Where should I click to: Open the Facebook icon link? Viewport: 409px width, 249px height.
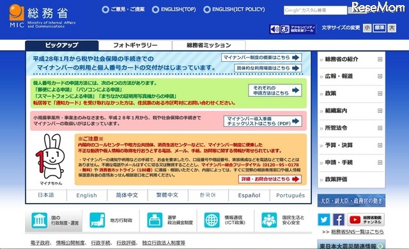[338, 220]
